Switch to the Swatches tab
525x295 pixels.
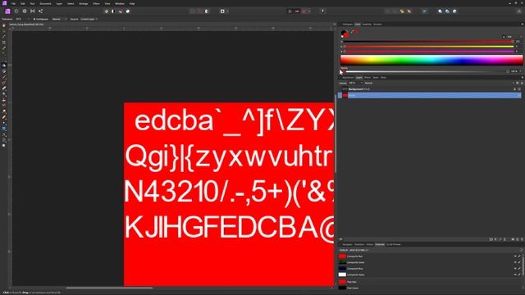pyautogui.click(x=367, y=24)
